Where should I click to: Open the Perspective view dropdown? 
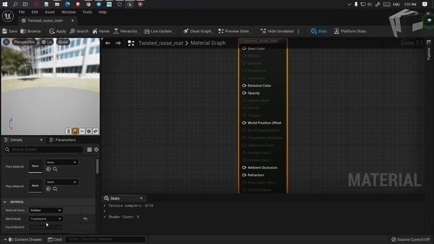click(24, 42)
